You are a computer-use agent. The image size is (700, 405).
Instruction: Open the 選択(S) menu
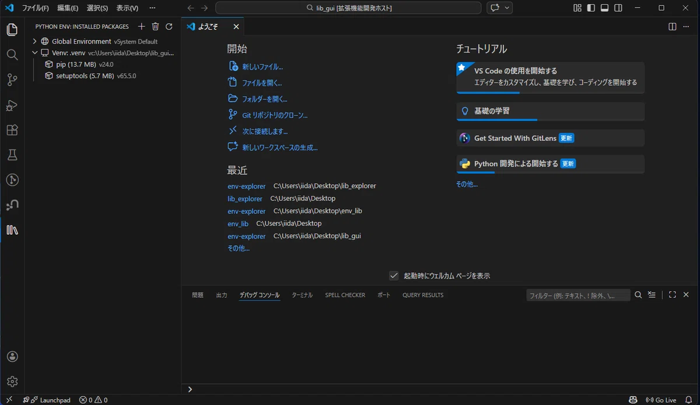pyautogui.click(x=97, y=8)
